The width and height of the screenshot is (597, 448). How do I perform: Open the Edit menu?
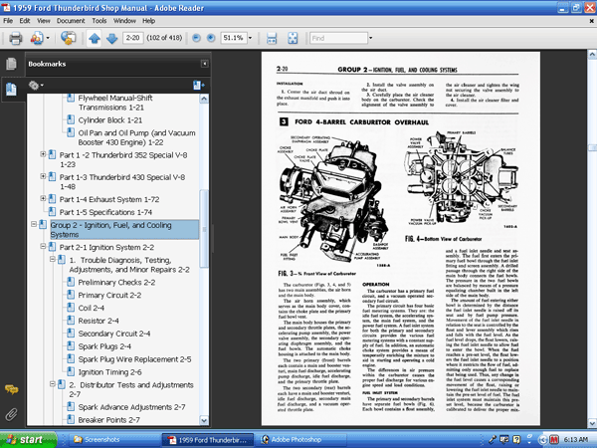25,21
